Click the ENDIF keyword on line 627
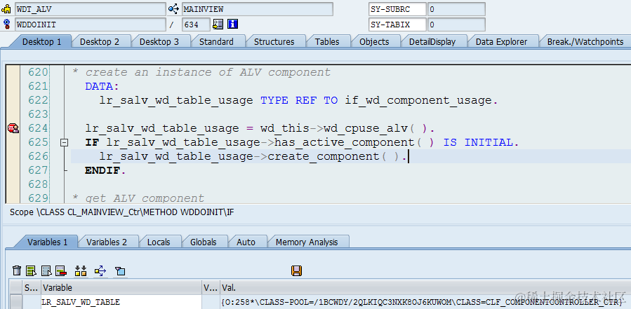This screenshot has height=309, width=631. click(102, 170)
